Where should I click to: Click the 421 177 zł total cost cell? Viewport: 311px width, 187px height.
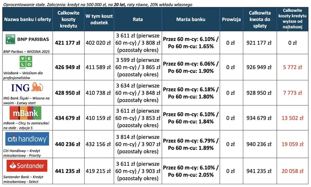pyautogui.click(x=67, y=43)
